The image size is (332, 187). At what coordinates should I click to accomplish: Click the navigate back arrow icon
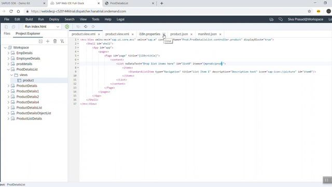tap(86, 26)
